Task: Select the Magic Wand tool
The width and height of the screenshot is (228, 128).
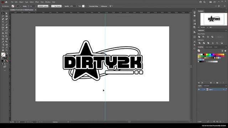Action: (3, 16)
